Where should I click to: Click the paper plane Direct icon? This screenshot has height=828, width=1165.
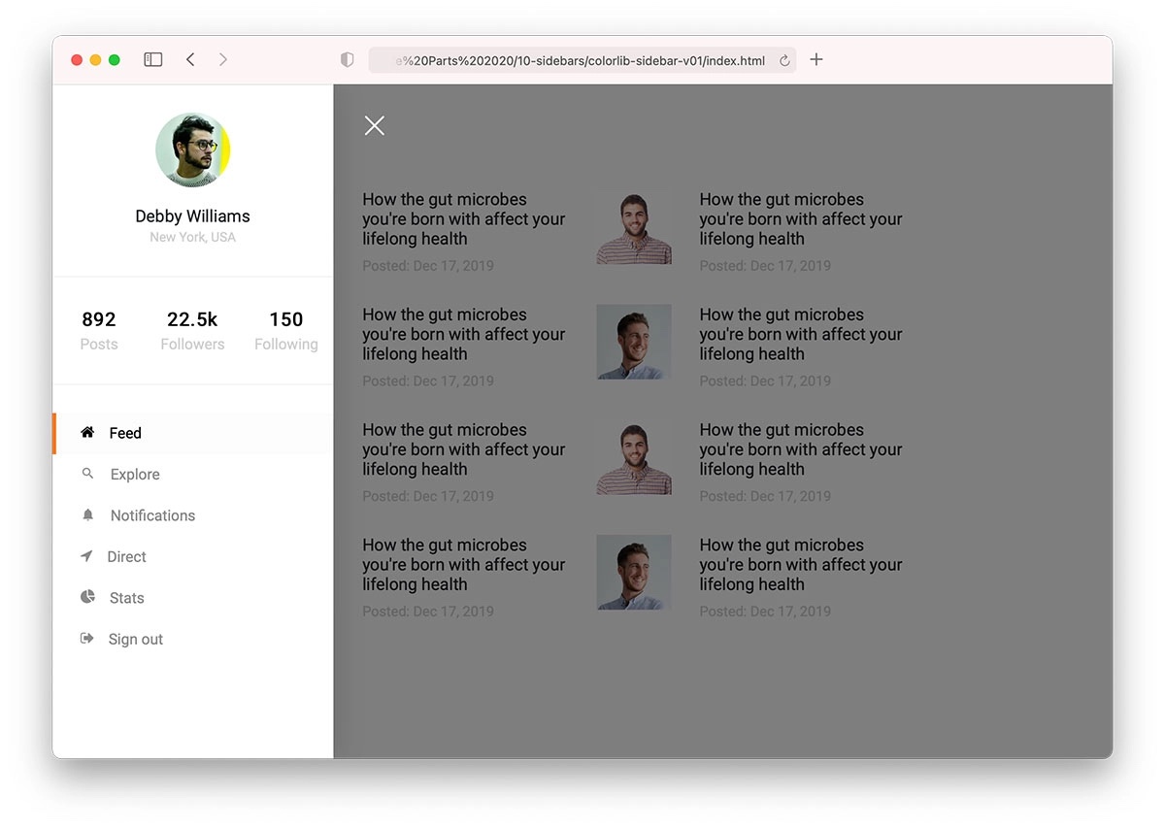pos(86,556)
